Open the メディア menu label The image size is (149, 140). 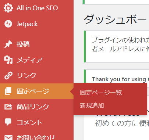29,60
